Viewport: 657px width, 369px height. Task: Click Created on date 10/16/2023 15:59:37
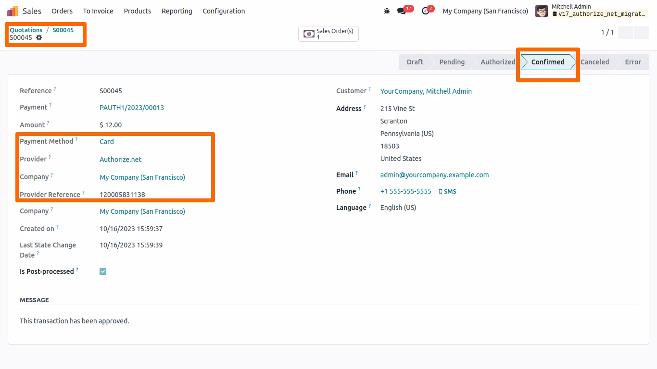point(131,229)
